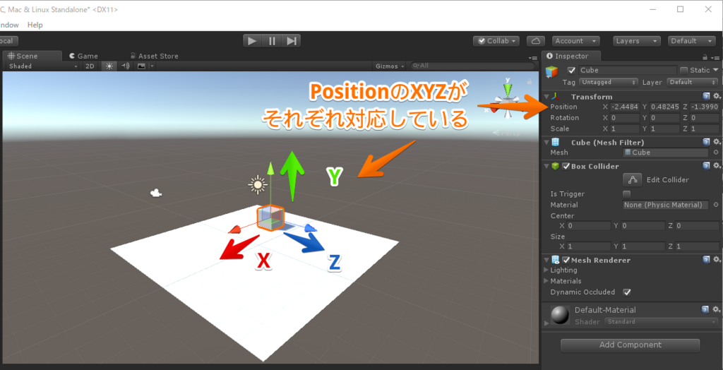Click the cloud Services icon
The height and width of the screenshot is (370, 723).
(x=536, y=41)
